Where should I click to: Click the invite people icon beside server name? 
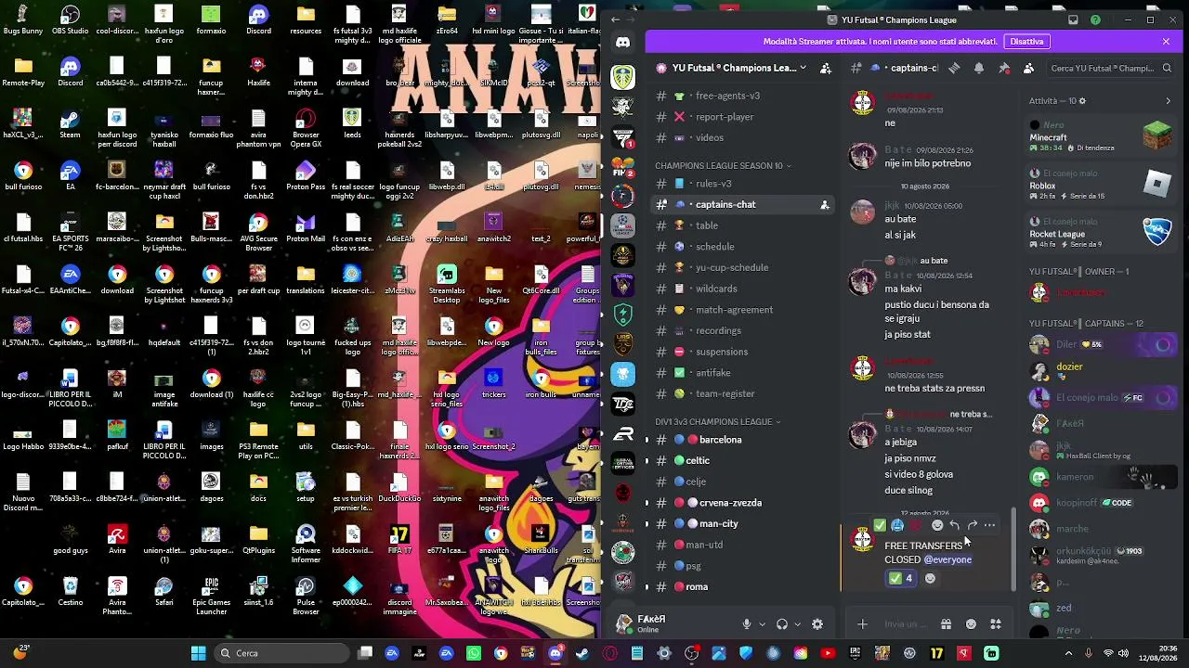pyautogui.click(x=826, y=68)
